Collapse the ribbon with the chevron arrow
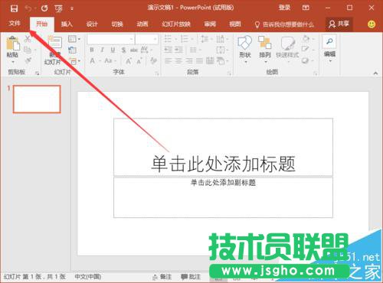The height and width of the screenshot is (283, 383). (375, 73)
